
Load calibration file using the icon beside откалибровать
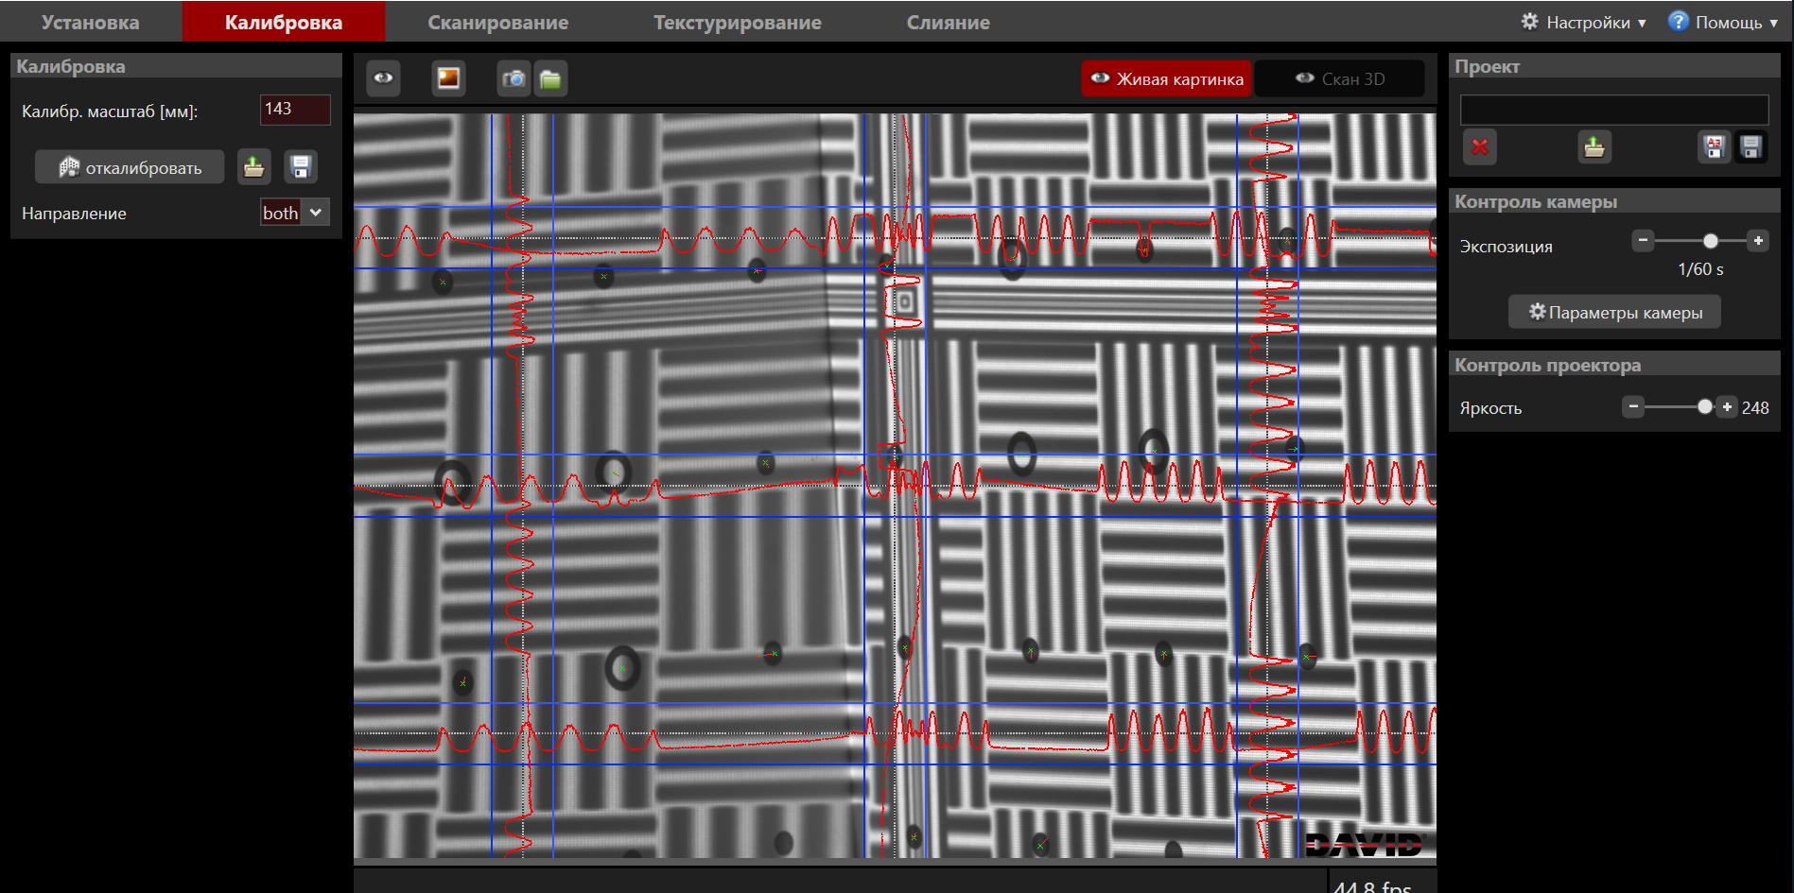[253, 167]
